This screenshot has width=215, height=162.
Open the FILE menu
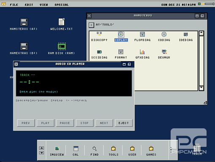14,5
